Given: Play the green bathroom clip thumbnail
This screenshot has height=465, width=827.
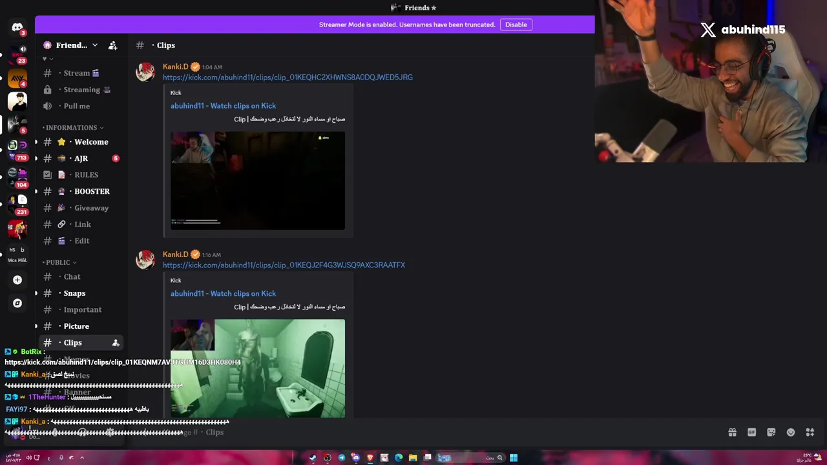Looking at the screenshot, I should (x=258, y=368).
